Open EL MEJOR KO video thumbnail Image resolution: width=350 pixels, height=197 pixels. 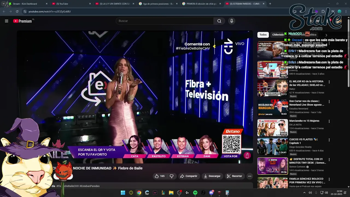click(x=273, y=88)
